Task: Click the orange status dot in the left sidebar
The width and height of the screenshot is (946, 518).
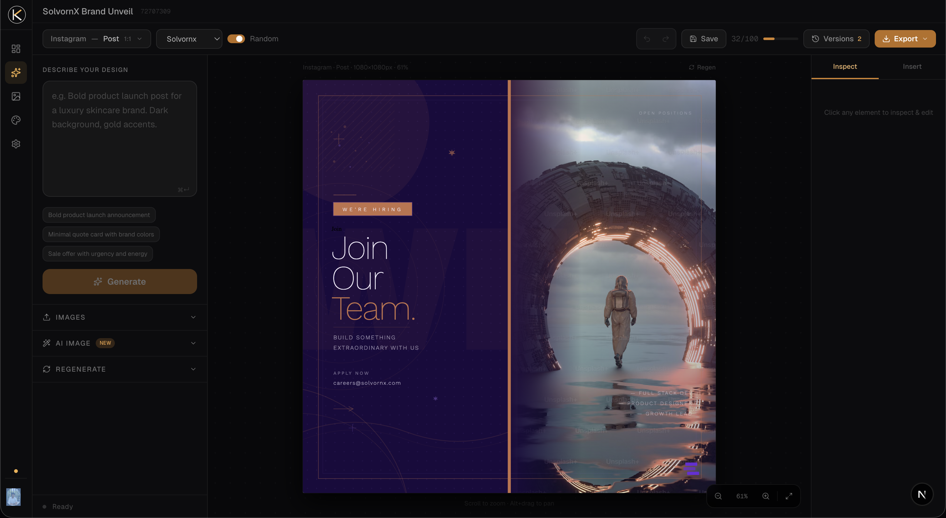Action: coord(16,471)
